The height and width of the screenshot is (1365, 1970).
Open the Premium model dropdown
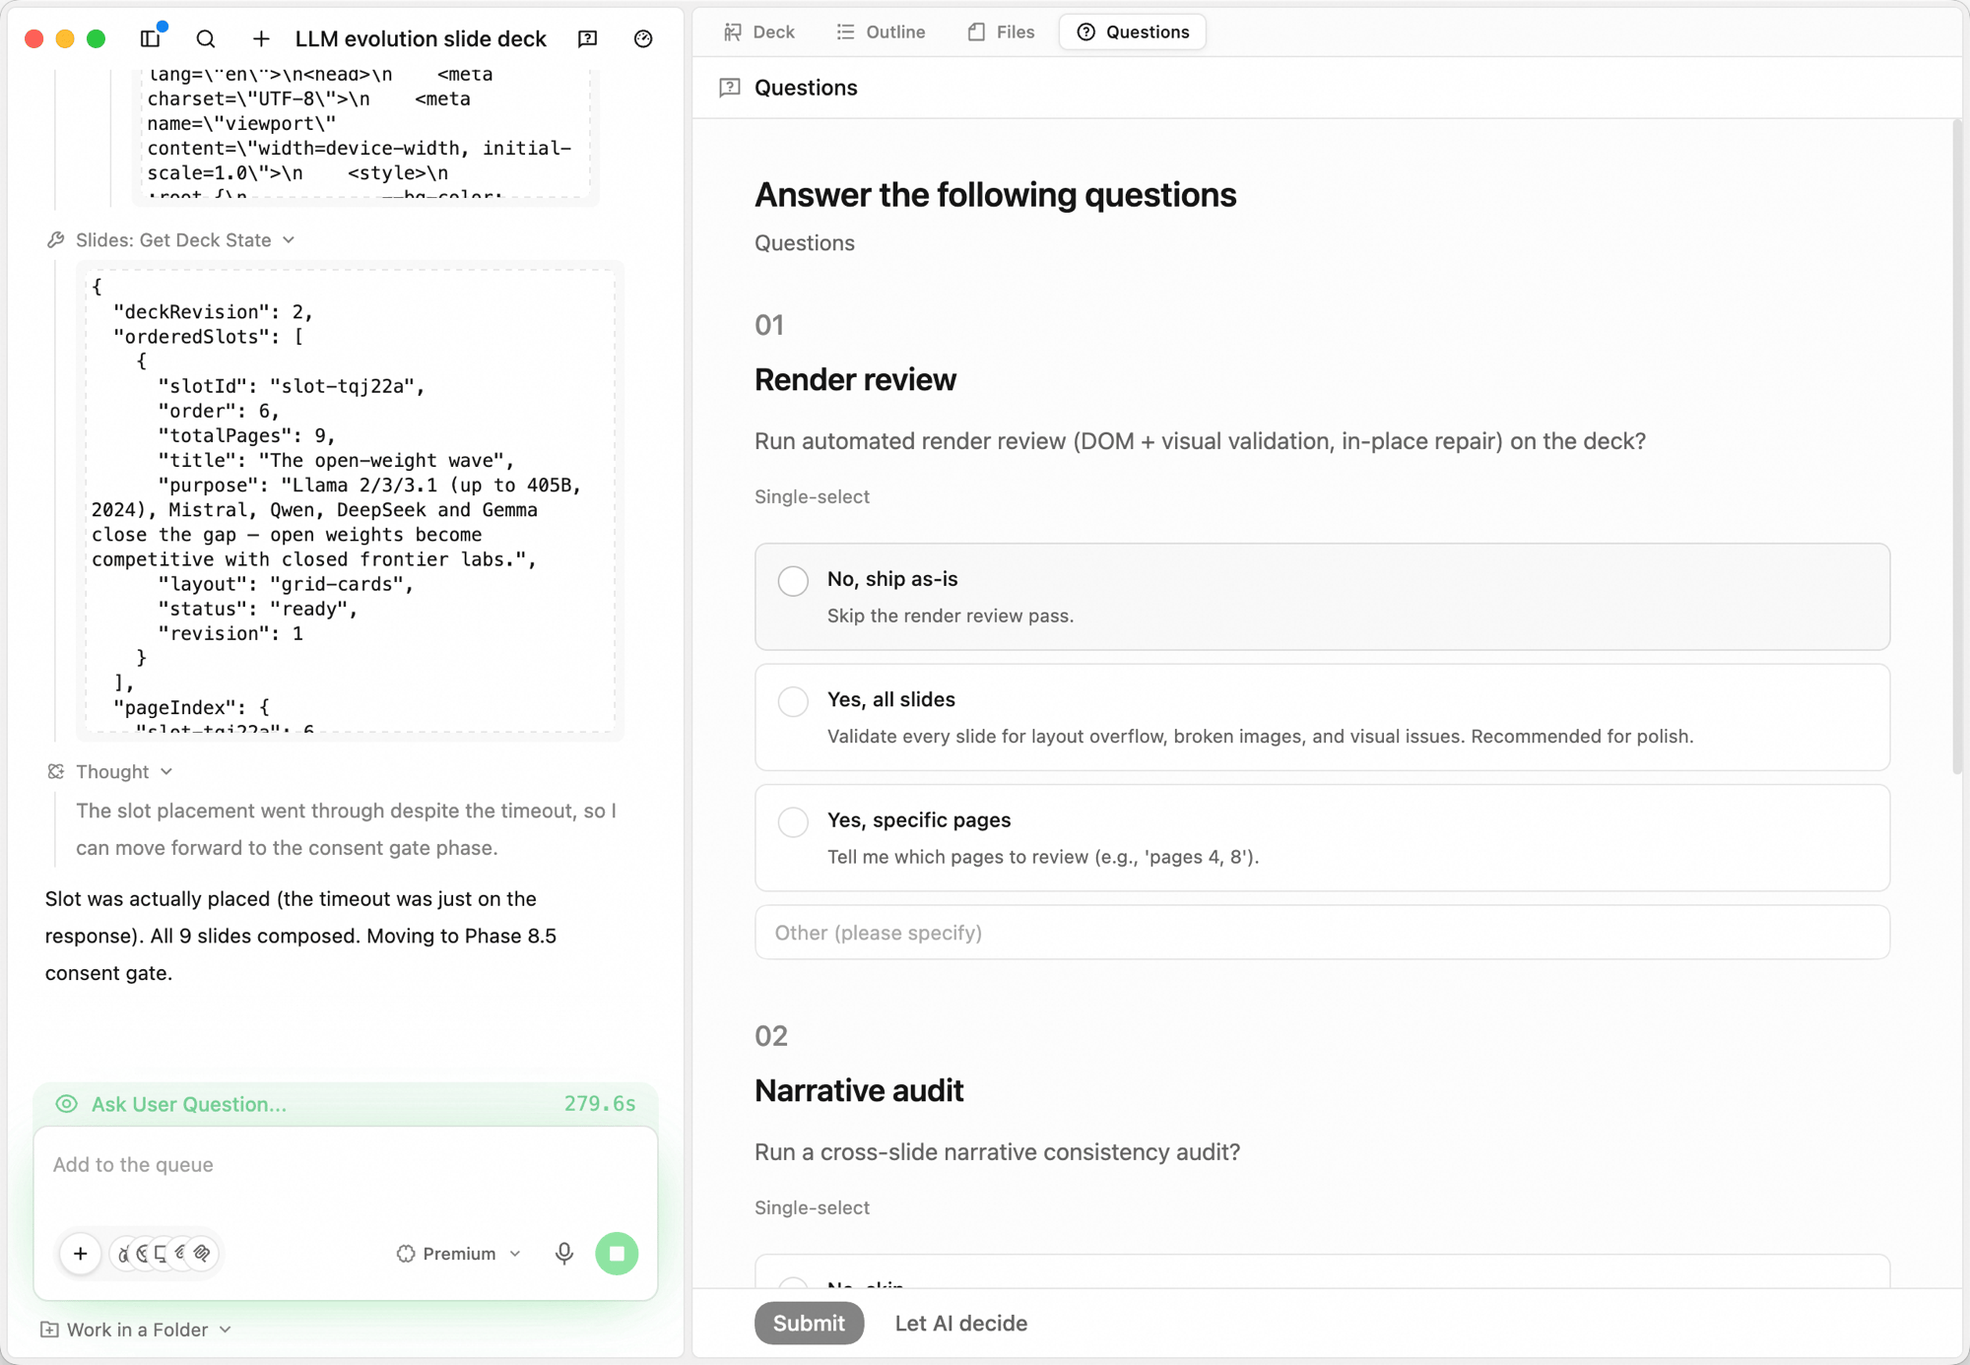click(459, 1254)
